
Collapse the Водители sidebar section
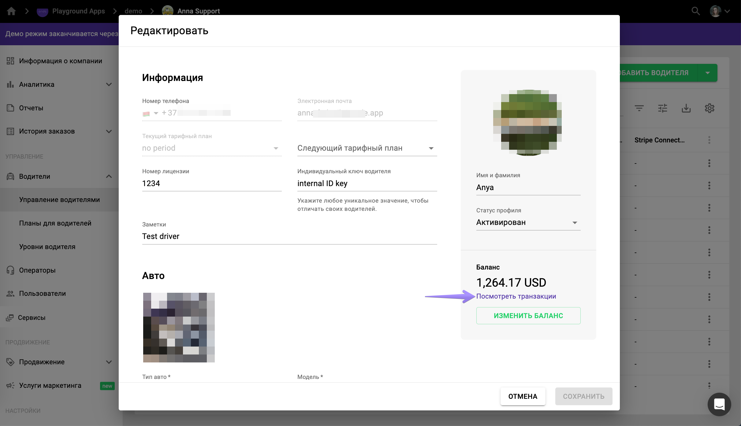pos(109,176)
